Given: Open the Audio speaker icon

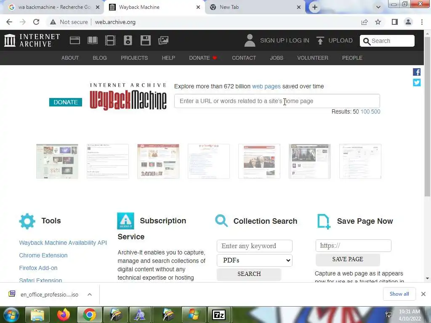Looking at the screenshot, I should click(x=128, y=40).
